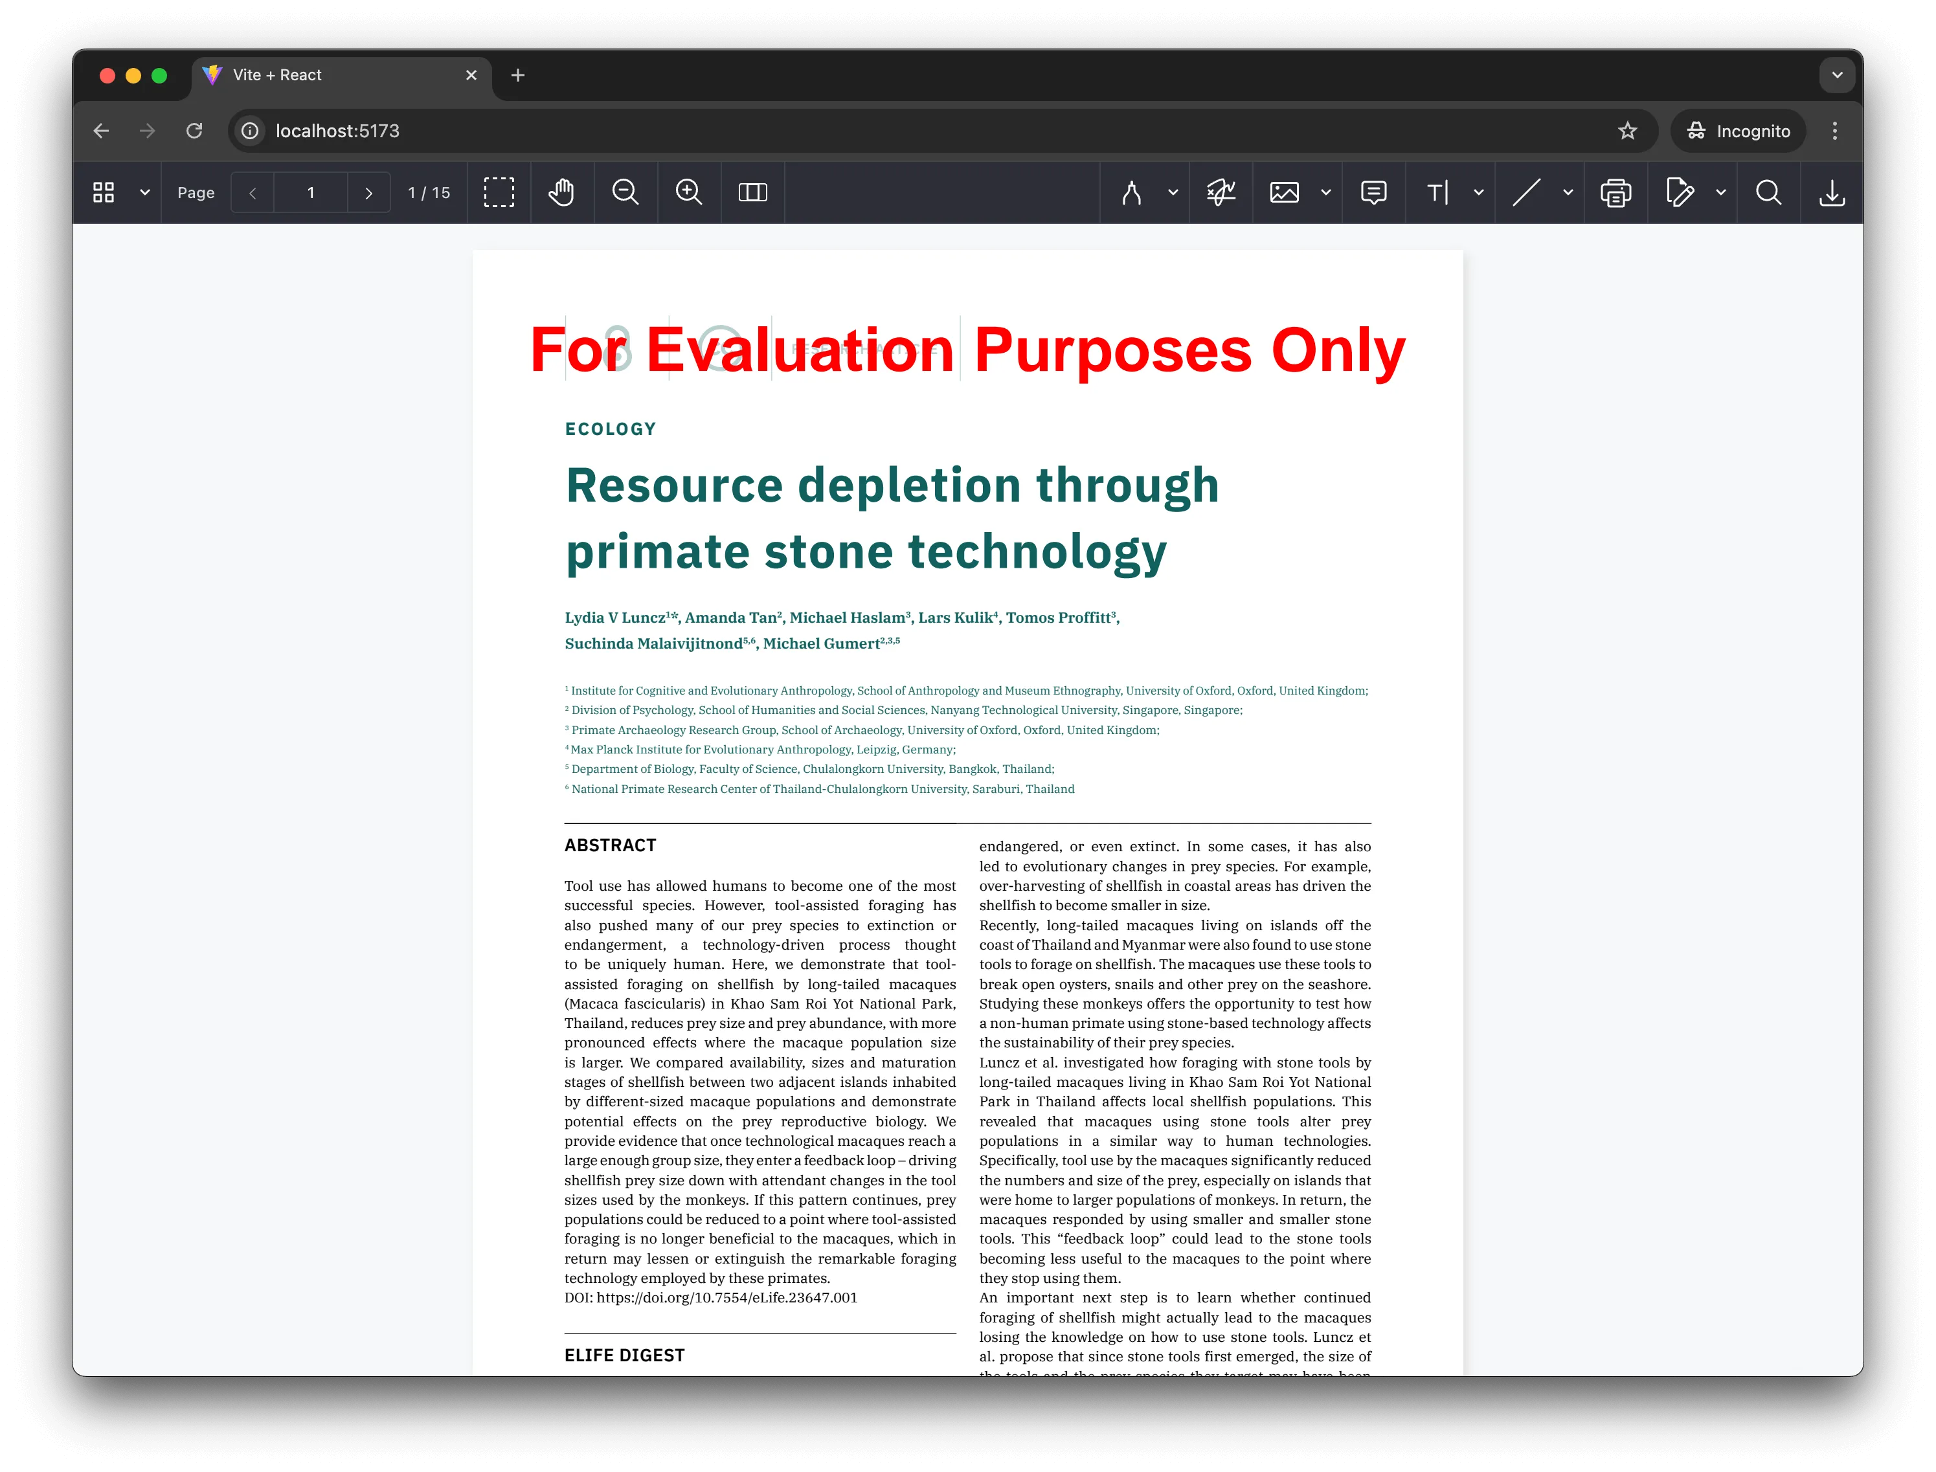This screenshot has width=1936, height=1472.
Task: Open the search tool
Action: coord(1768,192)
